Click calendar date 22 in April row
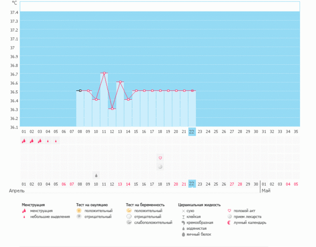The width and height of the screenshot is (316, 247). (x=192, y=184)
